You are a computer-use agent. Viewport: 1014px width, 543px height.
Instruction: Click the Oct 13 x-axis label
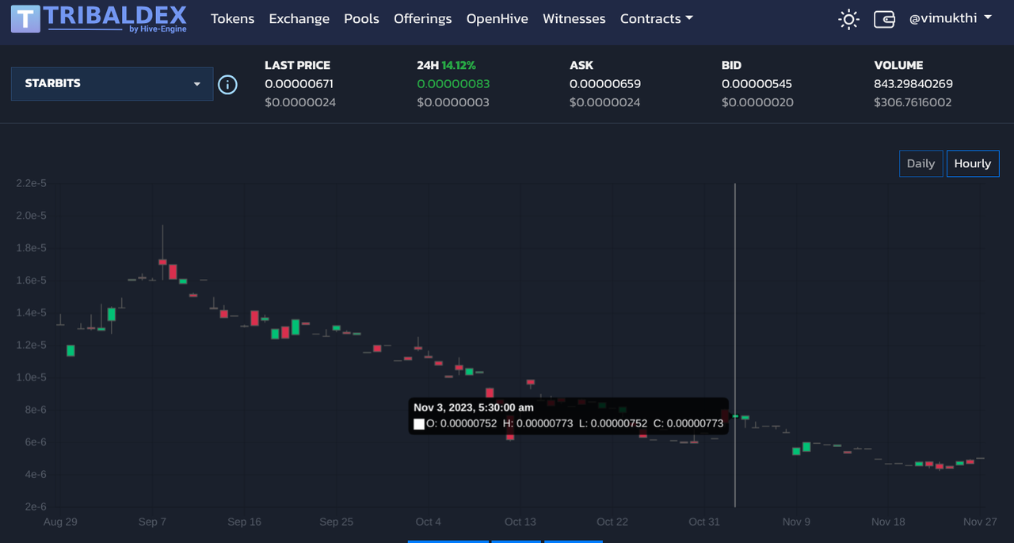pyautogui.click(x=520, y=522)
